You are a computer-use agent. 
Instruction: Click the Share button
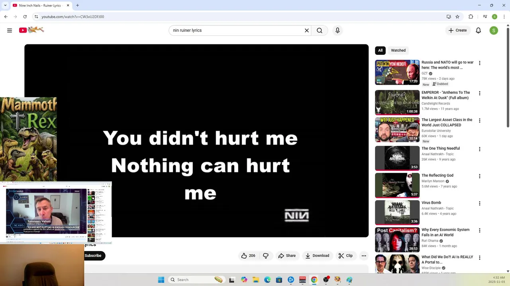[287, 256]
